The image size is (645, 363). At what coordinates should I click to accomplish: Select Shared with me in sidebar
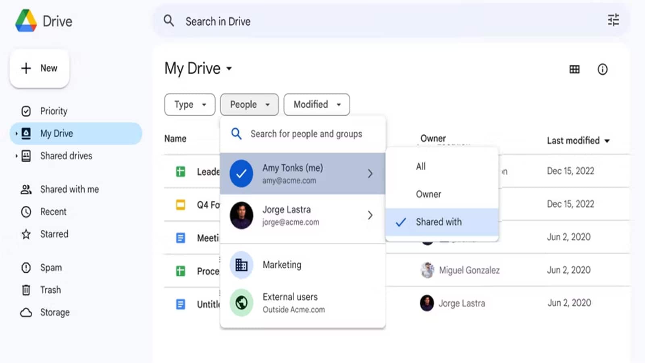[69, 189]
